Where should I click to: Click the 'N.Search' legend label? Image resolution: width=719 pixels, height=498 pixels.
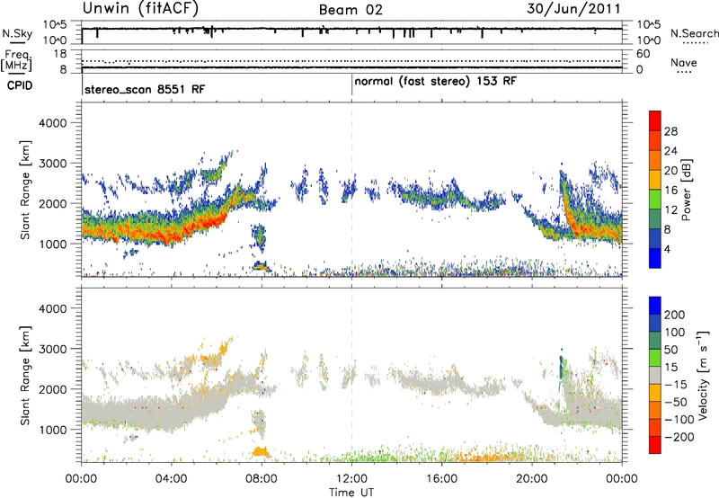pyautogui.click(x=695, y=33)
